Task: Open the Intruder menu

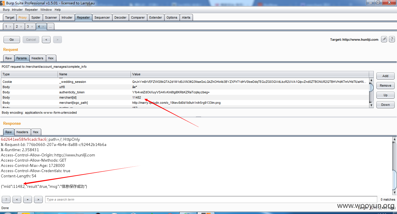Action: click(x=17, y=10)
